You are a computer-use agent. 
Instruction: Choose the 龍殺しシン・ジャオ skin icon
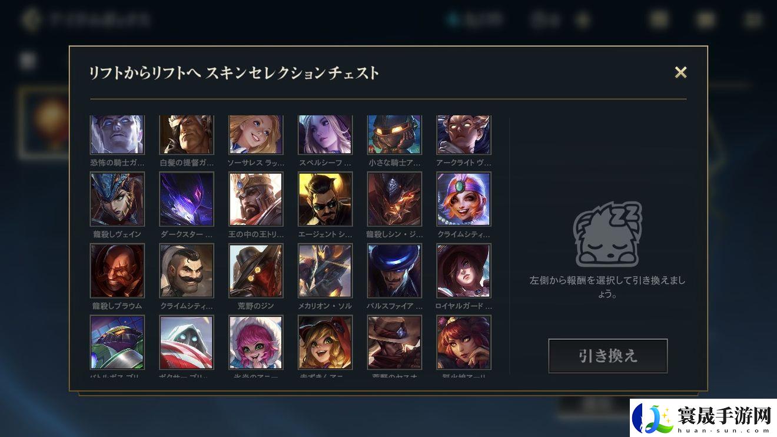coord(394,199)
